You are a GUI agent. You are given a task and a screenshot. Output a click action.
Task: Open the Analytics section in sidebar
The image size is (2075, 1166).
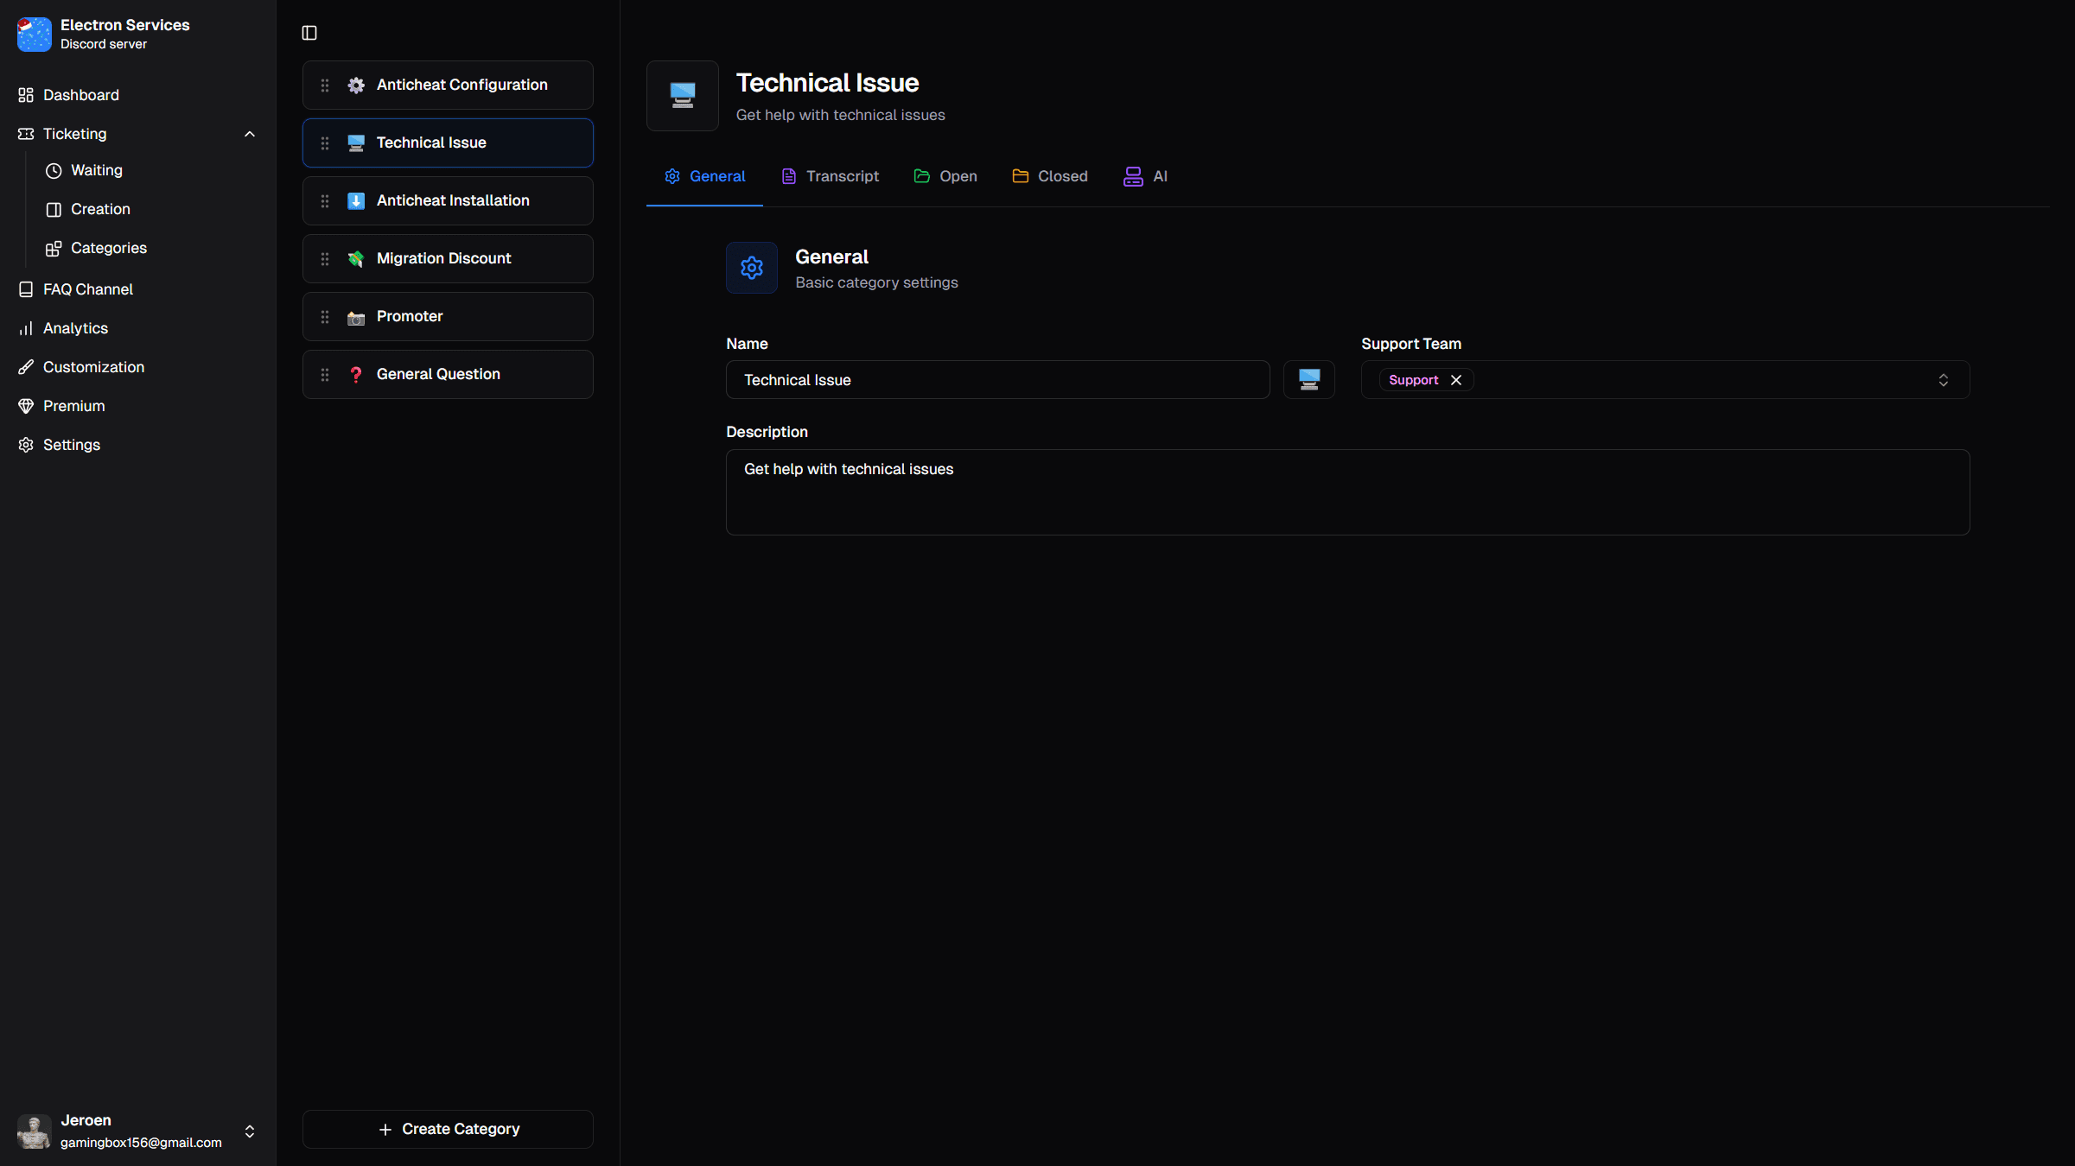click(75, 328)
